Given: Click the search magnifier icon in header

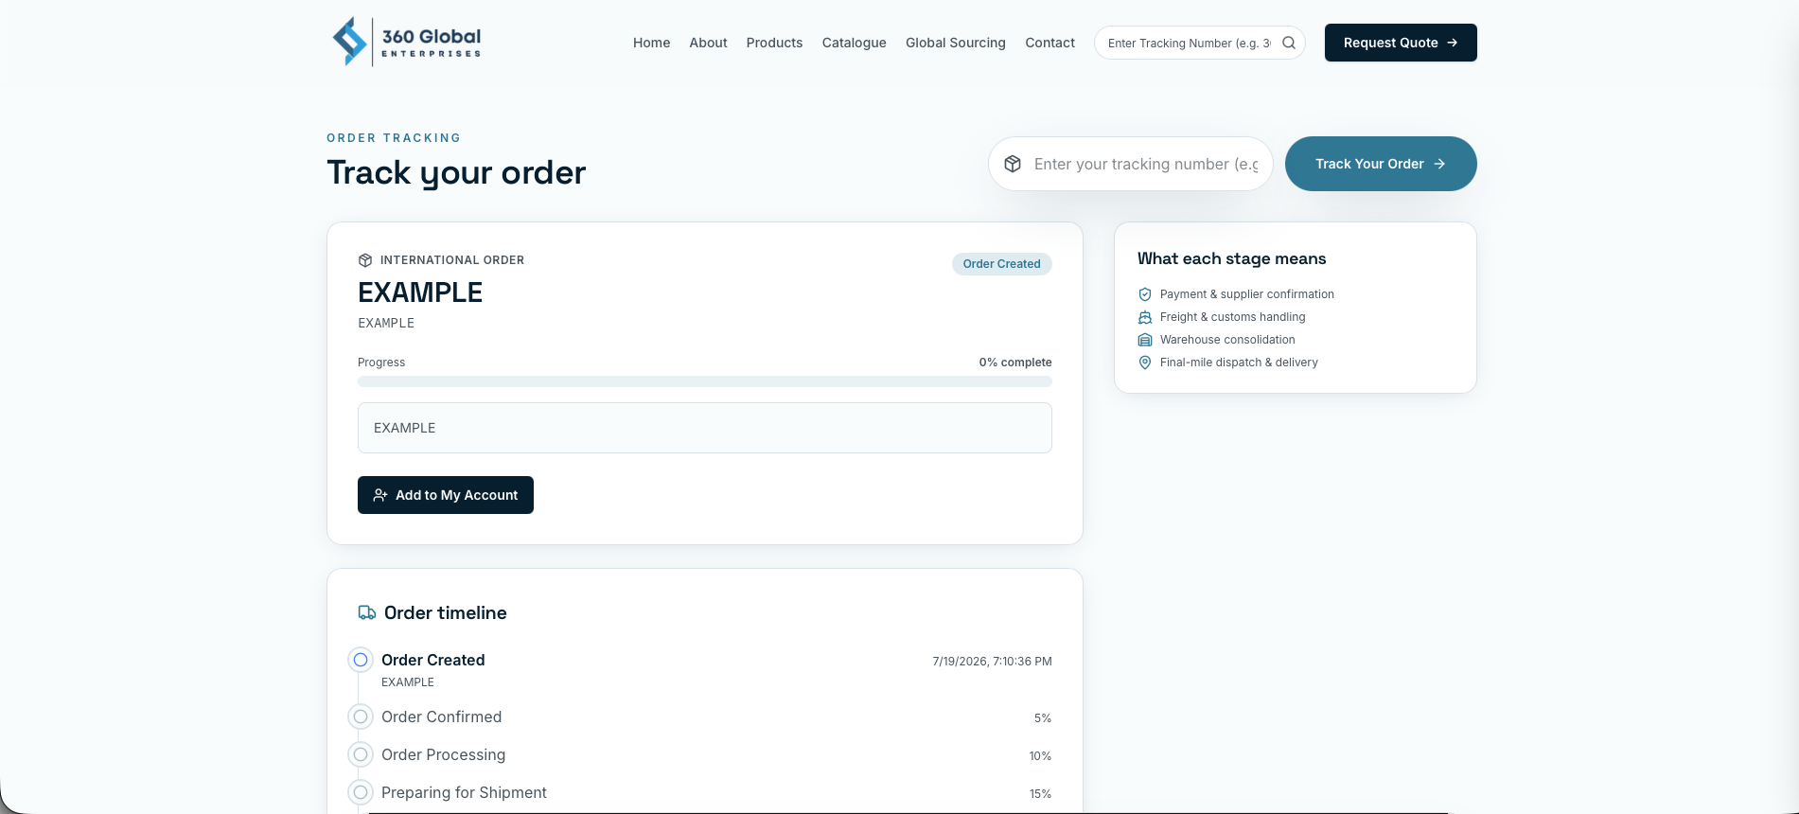Looking at the screenshot, I should point(1289,43).
